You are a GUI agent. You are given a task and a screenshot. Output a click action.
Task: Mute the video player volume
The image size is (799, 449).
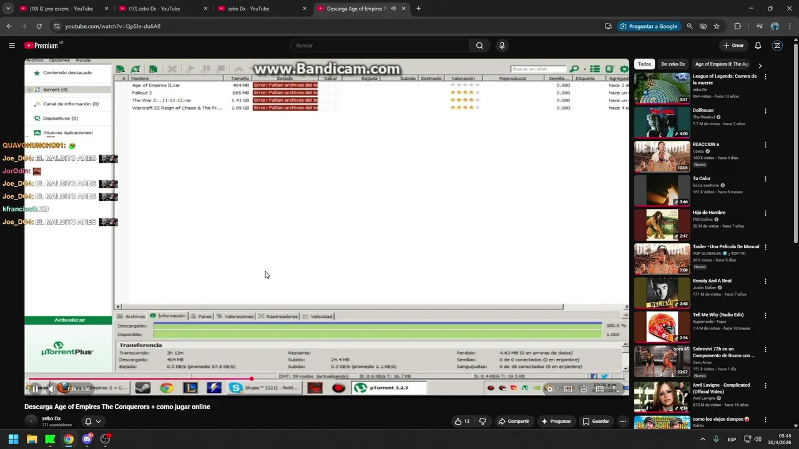pyautogui.click(x=51, y=389)
